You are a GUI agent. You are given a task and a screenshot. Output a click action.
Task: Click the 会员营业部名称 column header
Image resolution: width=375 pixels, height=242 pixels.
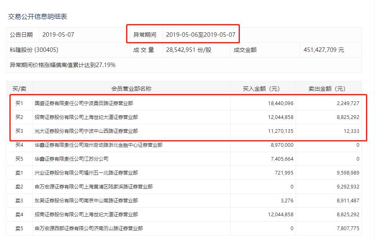(131, 89)
